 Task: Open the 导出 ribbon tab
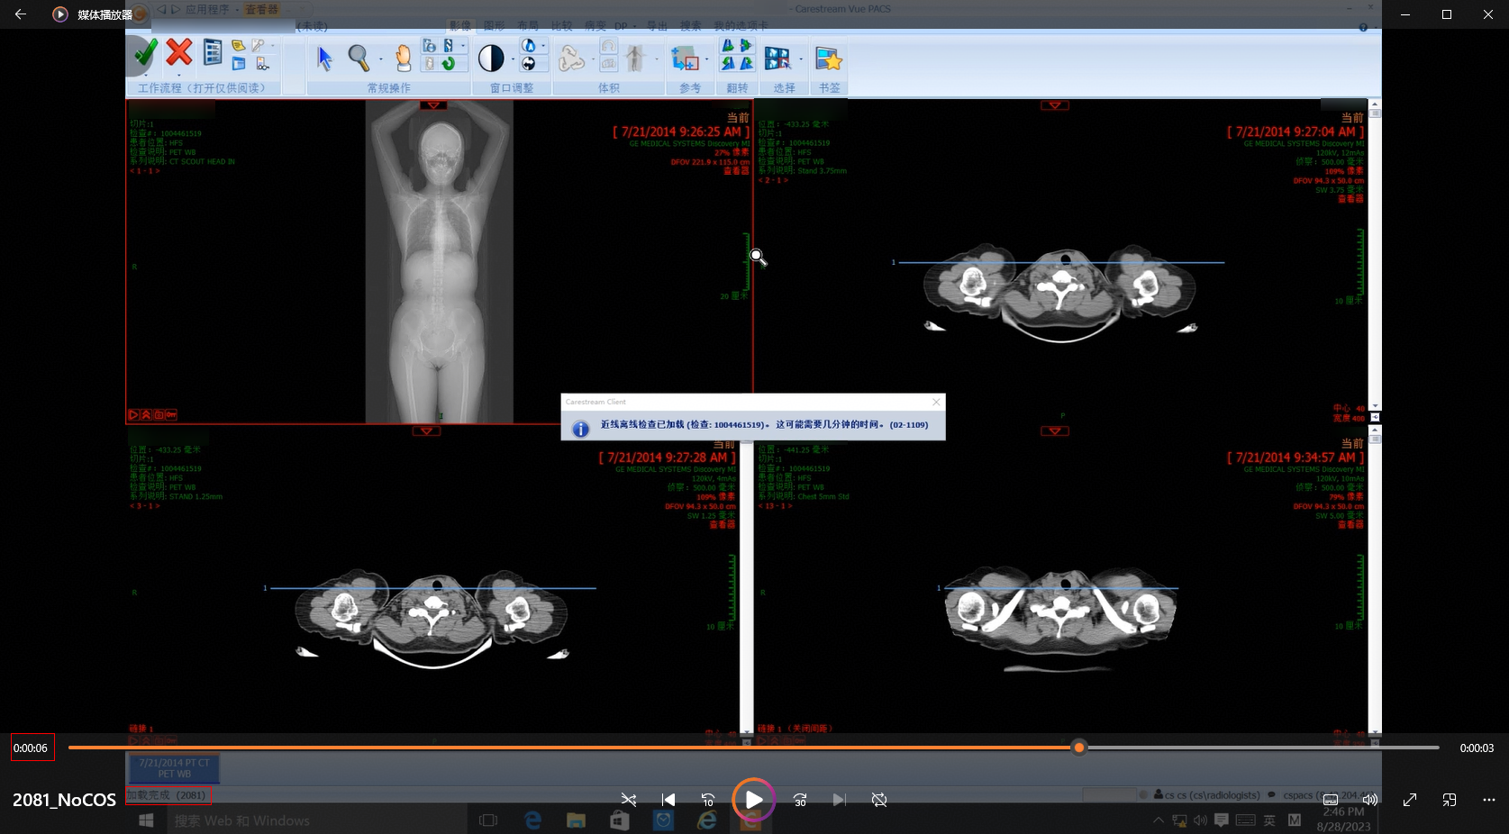pos(658,26)
